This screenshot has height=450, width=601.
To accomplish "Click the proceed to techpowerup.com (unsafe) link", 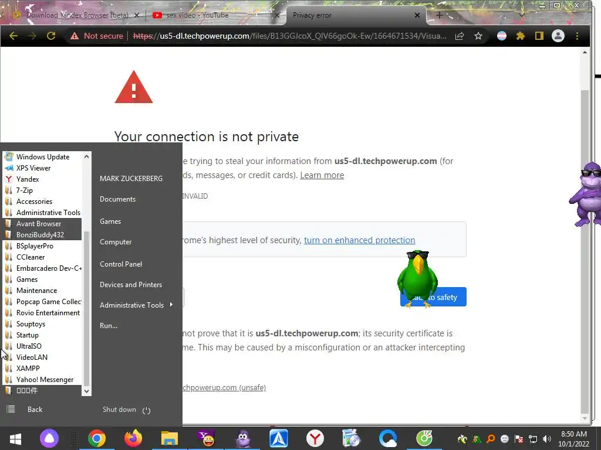I will [x=224, y=388].
